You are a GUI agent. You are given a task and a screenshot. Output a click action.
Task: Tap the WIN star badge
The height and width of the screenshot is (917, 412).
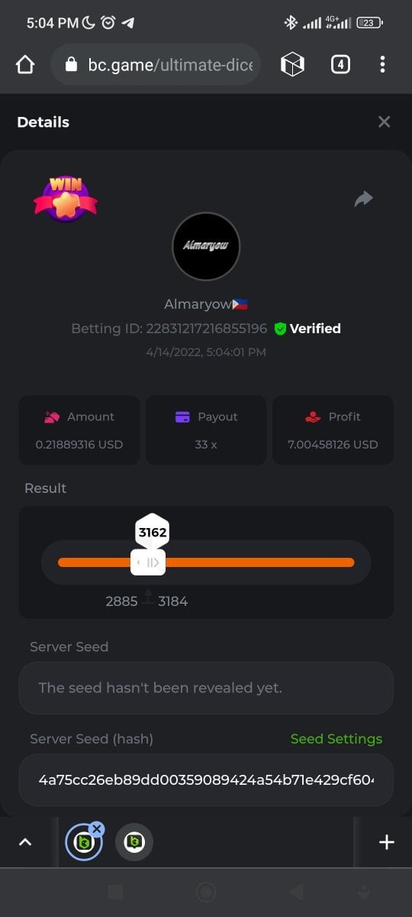(x=66, y=198)
